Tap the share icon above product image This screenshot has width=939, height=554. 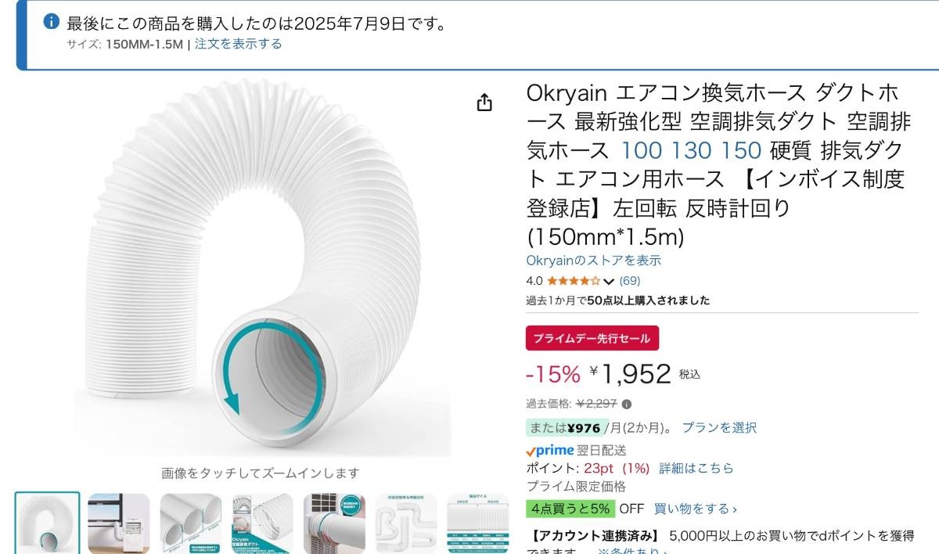484,103
